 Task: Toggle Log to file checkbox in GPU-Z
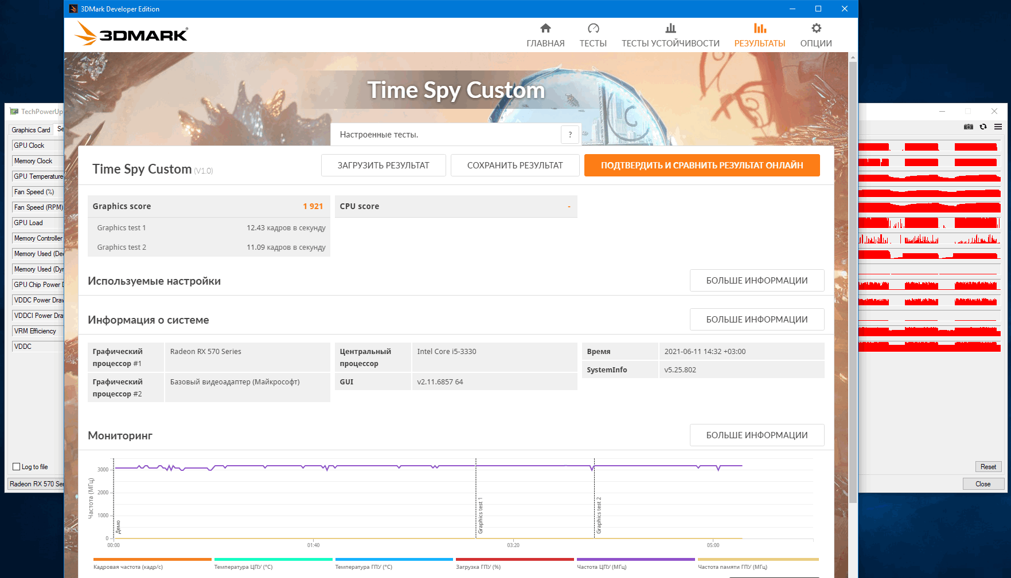click(x=17, y=467)
